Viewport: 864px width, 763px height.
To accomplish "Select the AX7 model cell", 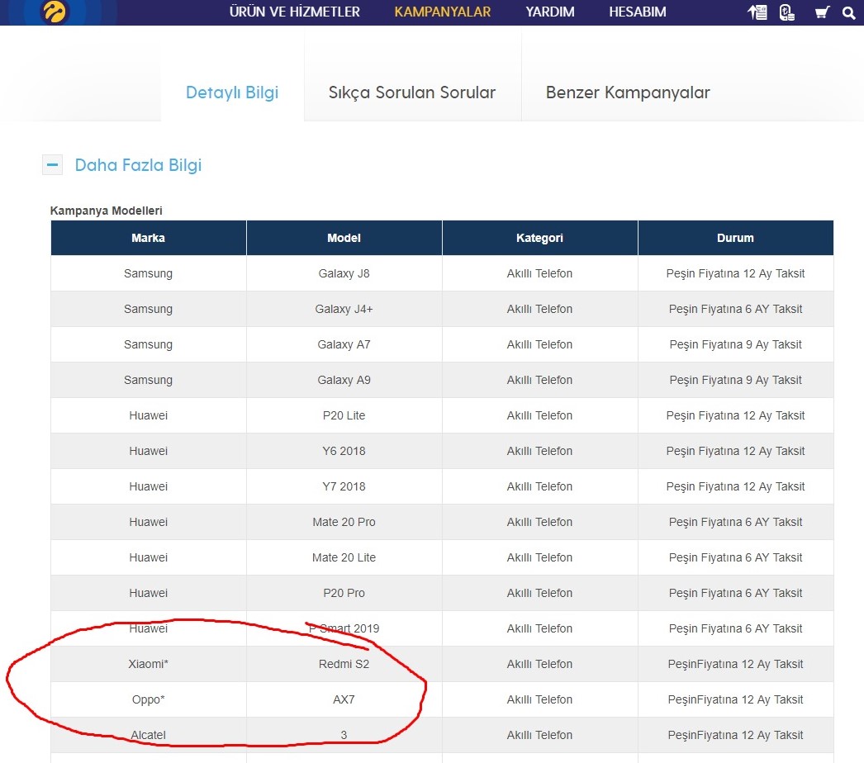I will [x=344, y=699].
